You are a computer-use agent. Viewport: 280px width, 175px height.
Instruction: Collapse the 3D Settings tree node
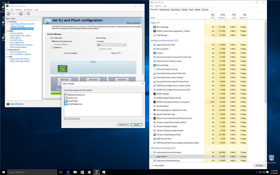click(x=7, y=22)
